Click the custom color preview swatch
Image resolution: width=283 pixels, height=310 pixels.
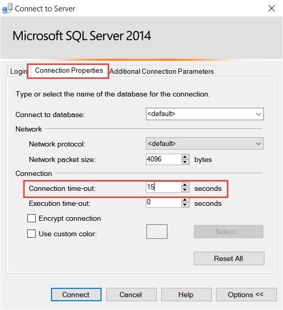coord(157,232)
